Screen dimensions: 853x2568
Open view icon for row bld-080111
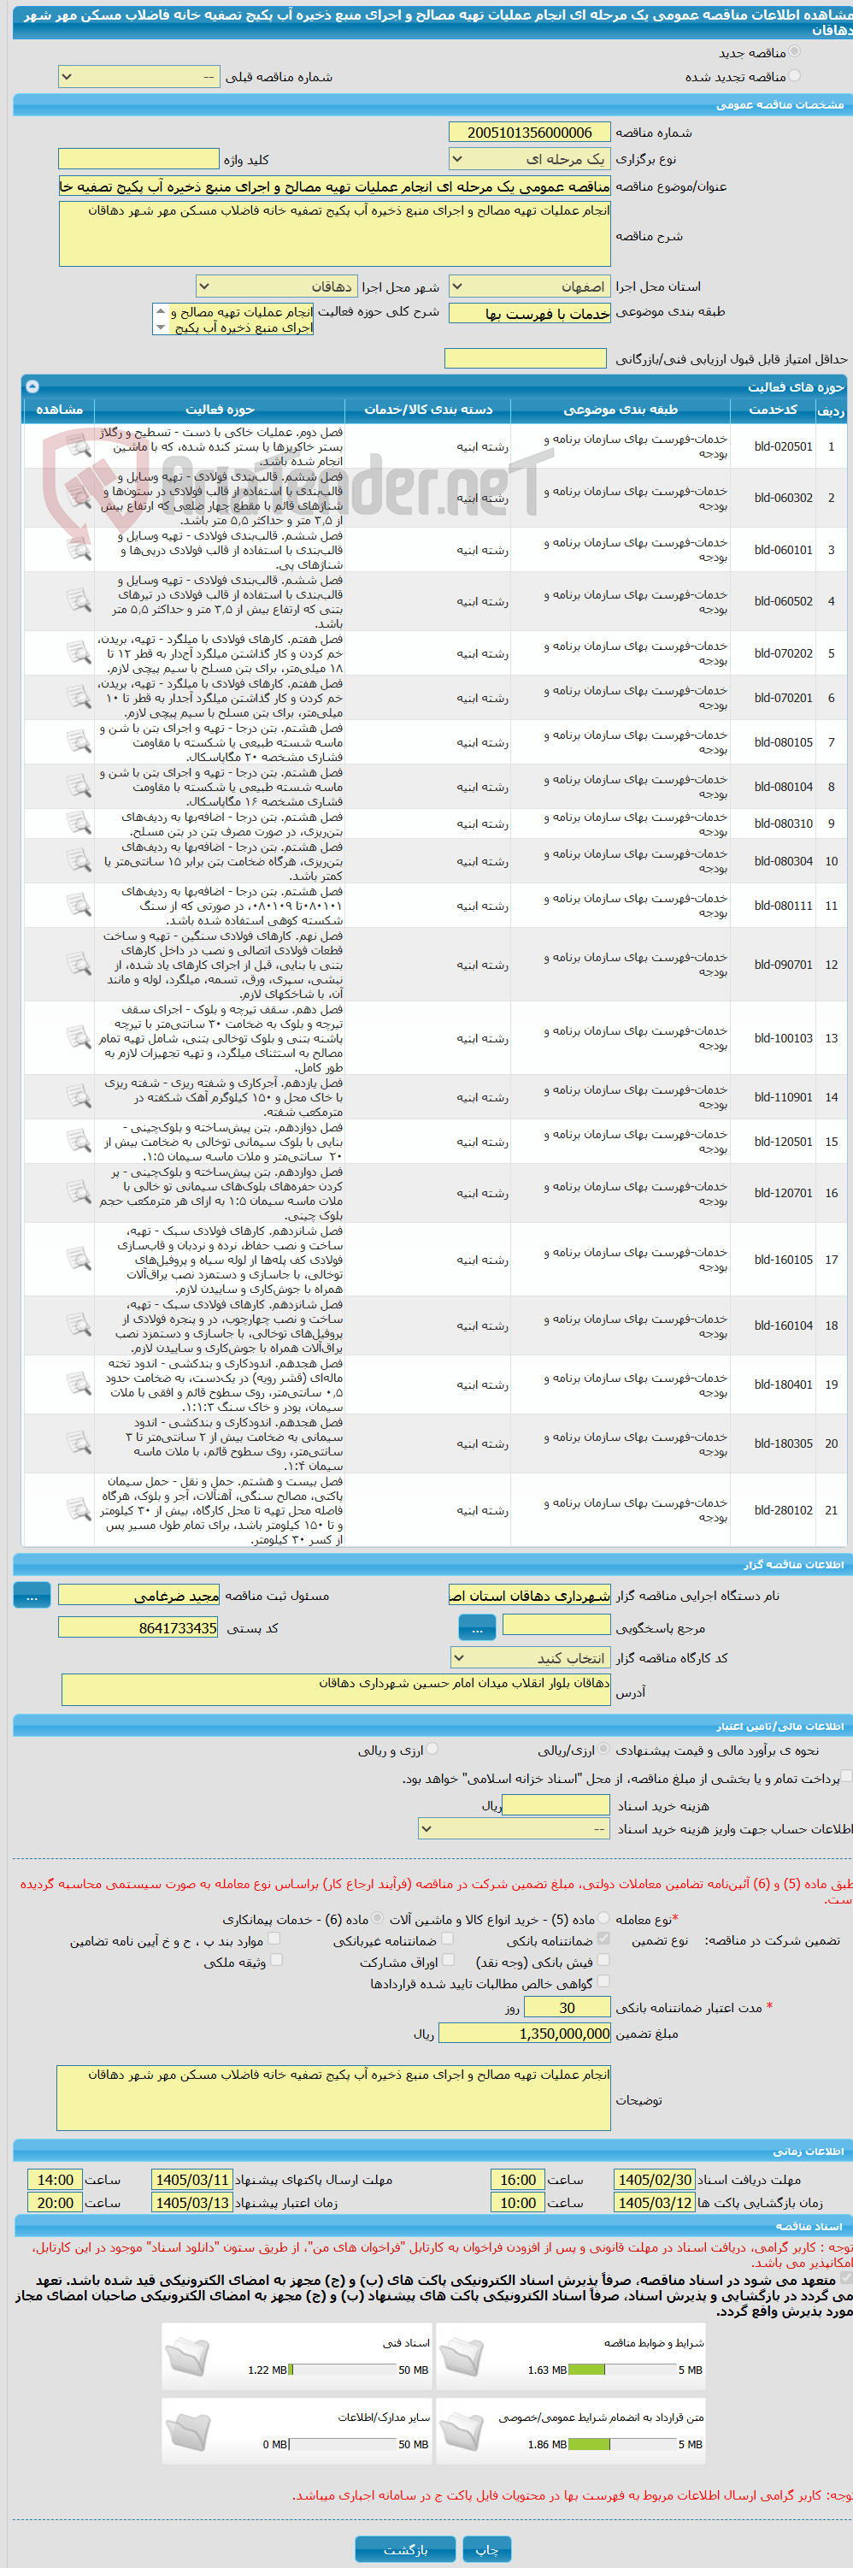tap(78, 906)
